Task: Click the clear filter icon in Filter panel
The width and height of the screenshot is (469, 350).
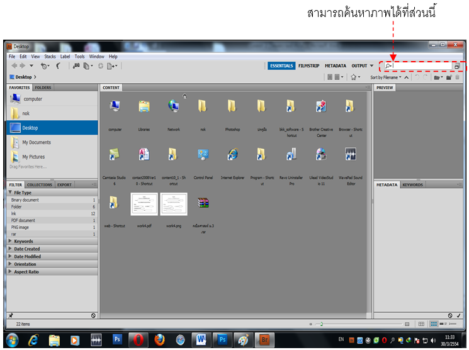Action: [x=93, y=315]
